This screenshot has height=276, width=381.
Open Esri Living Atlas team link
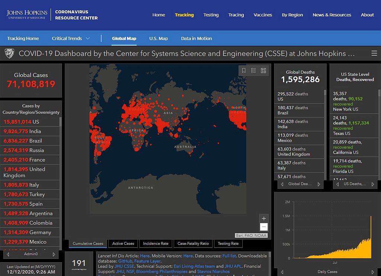(194, 266)
